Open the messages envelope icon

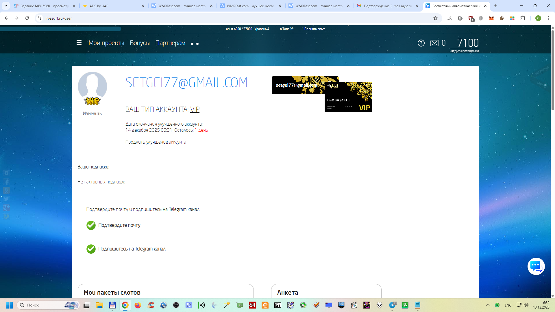(x=434, y=43)
